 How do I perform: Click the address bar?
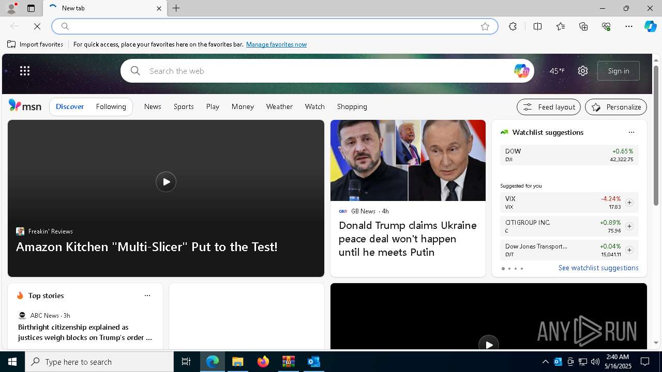[x=274, y=26]
